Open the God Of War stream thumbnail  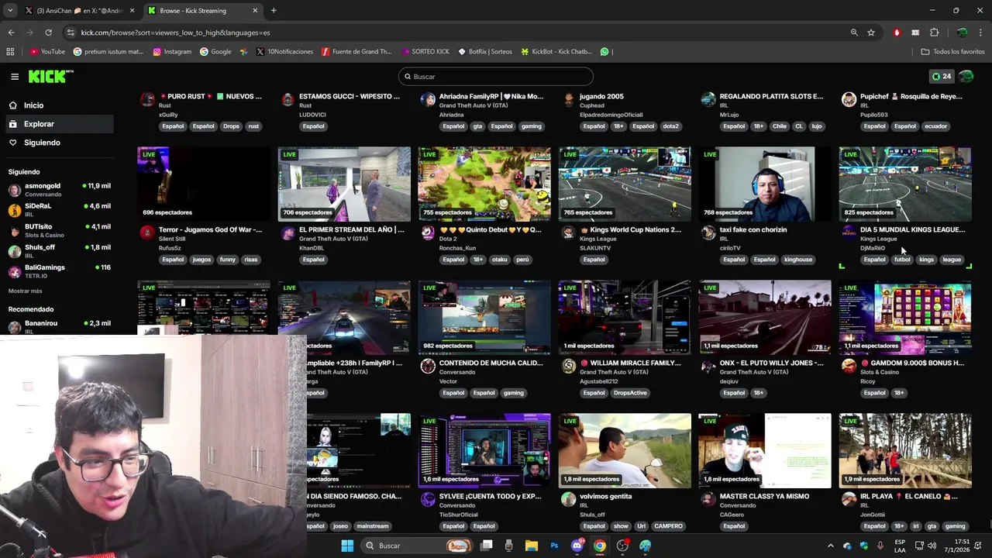tap(204, 184)
